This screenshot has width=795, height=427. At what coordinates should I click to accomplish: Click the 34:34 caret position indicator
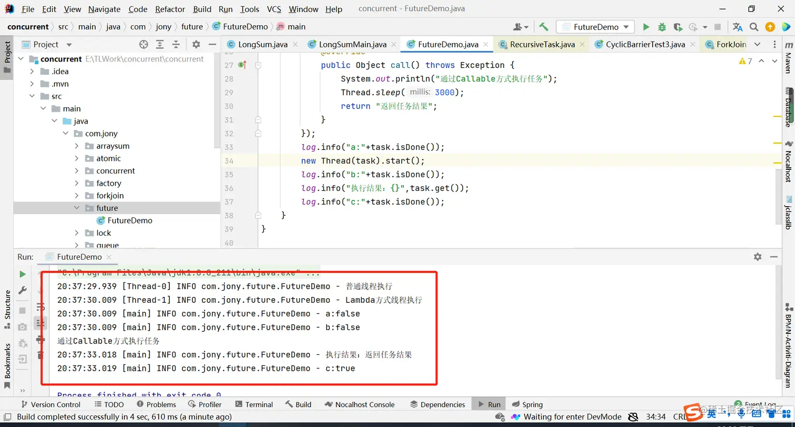tap(656, 416)
